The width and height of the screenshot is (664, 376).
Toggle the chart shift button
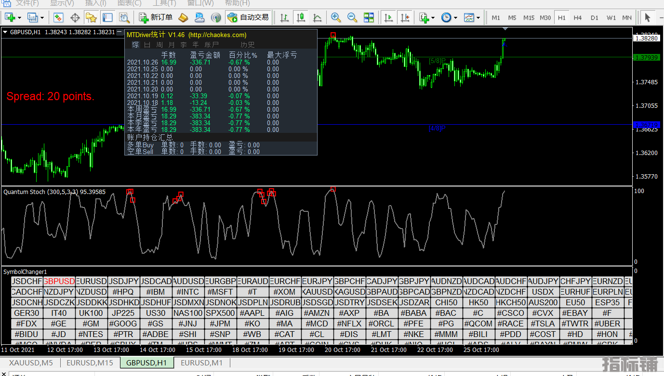point(405,18)
